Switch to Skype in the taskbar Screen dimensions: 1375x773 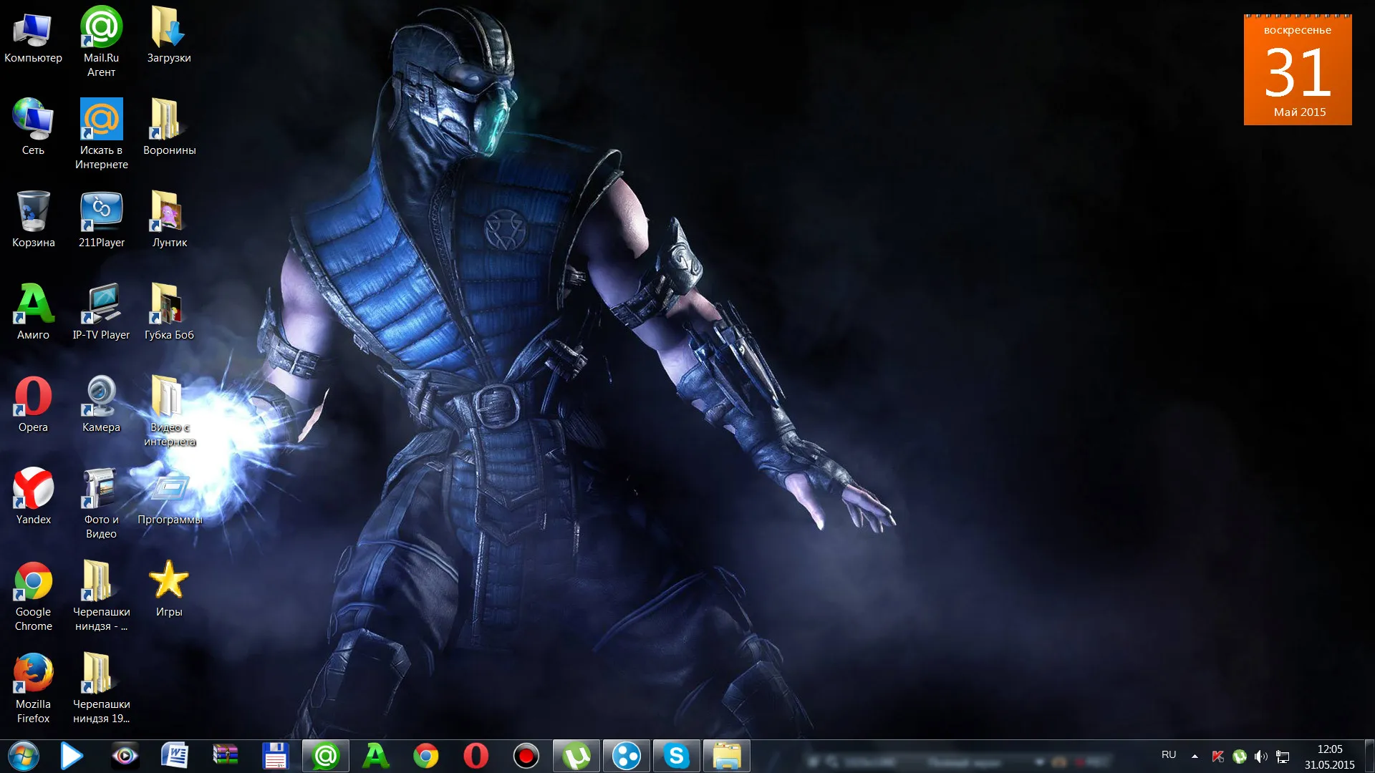coord(677,756)
